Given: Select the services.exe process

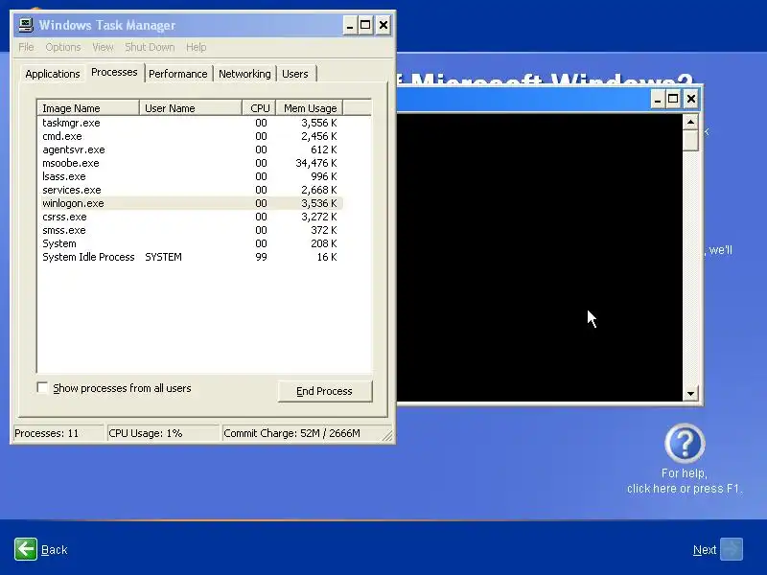Looking at the screenshot, I should coord(190,190).
